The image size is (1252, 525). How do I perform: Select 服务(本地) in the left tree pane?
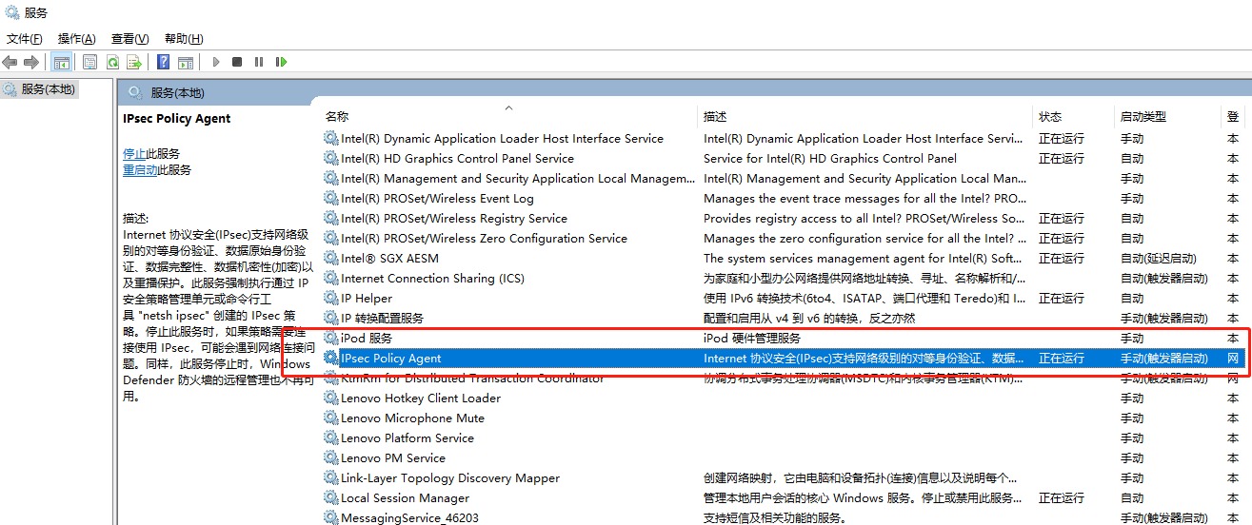49,88
